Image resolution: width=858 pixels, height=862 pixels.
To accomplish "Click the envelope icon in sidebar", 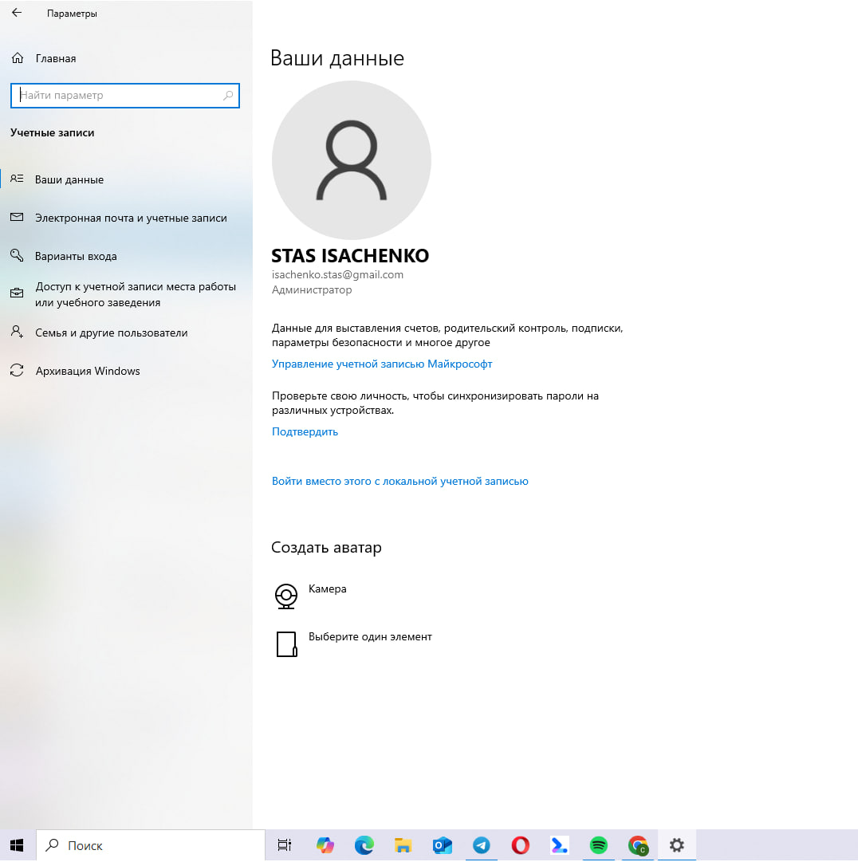I will coord(17,217).
